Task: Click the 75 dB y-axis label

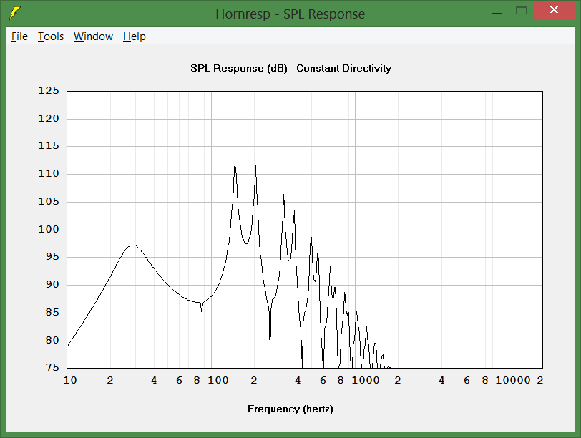Action: 52,367
